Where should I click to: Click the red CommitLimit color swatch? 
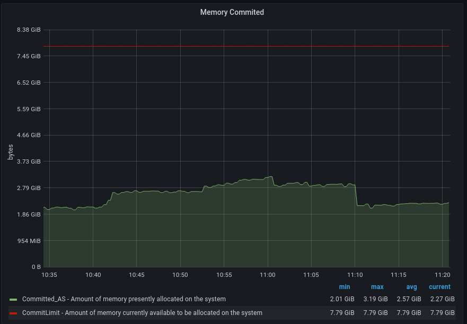13,313
